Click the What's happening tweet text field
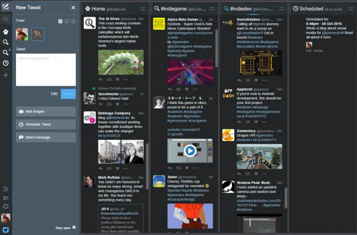Image resolution: width=357 pixels, height=235 pixels. 46,70
